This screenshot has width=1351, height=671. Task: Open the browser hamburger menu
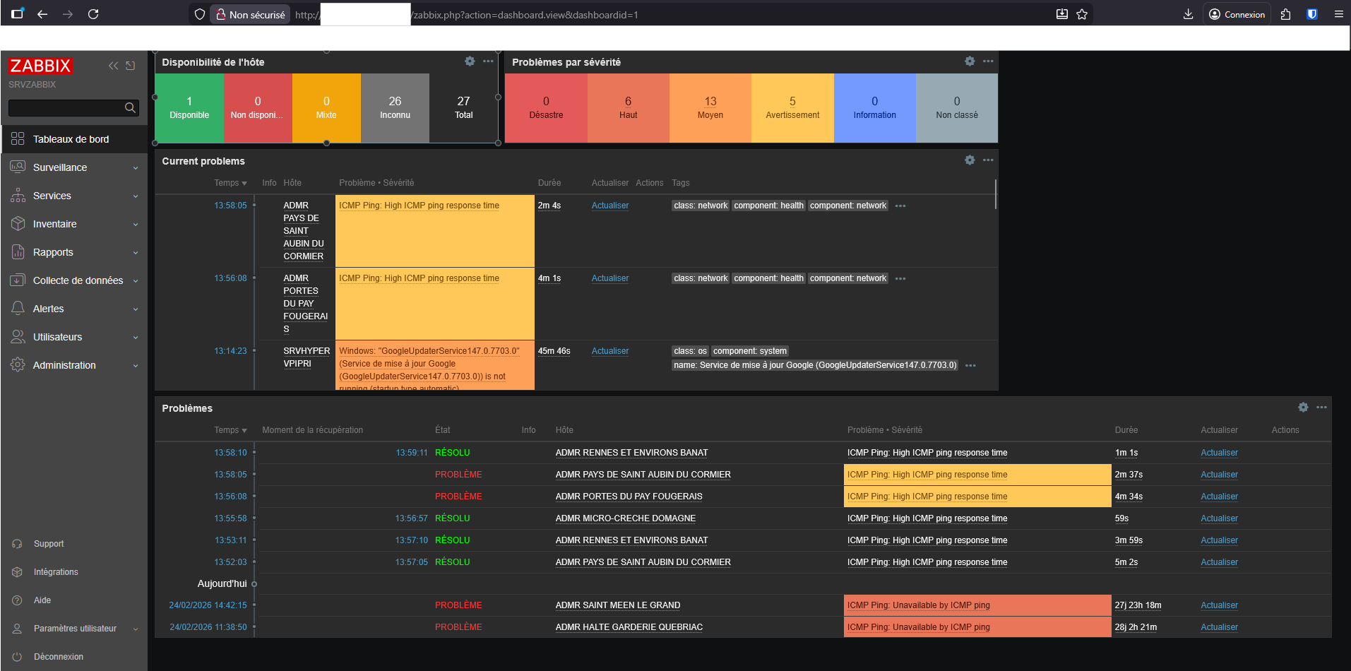[x=1338, y=14]
